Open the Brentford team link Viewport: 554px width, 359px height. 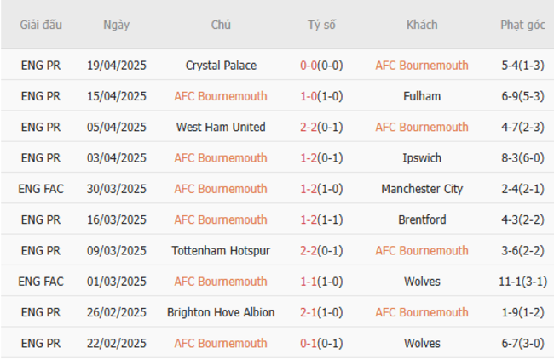[422, 219]
